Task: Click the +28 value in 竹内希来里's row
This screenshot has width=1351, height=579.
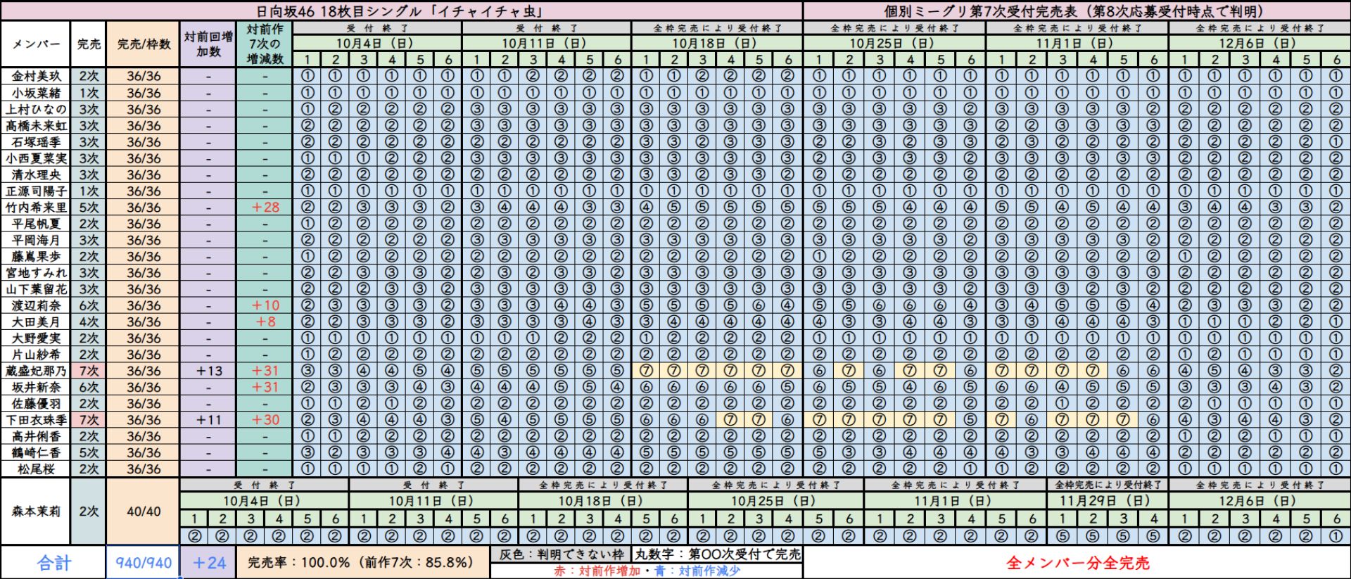Action: pyautogui.click(x=265, y=207)
